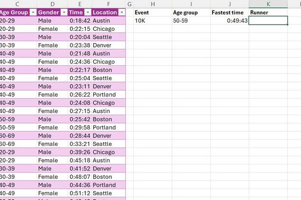Image resolution: width=301 pixels, height=200 pixels.
Task: Click the Portland cell next to 0:29:58
Action: pyautogui.click(x=108, y=127)
